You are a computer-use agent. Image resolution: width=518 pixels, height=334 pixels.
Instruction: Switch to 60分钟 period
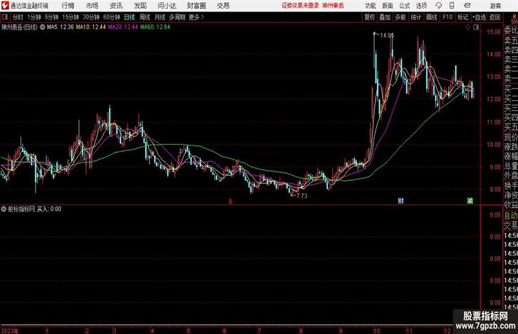point(112,17)
